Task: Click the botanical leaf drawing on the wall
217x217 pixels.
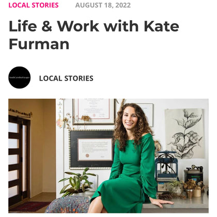Action: [x=185, y=133]
